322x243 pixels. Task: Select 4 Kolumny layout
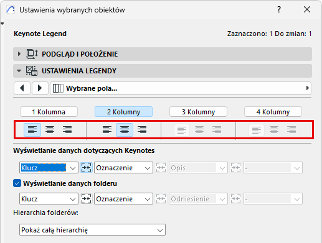(273, 112)
